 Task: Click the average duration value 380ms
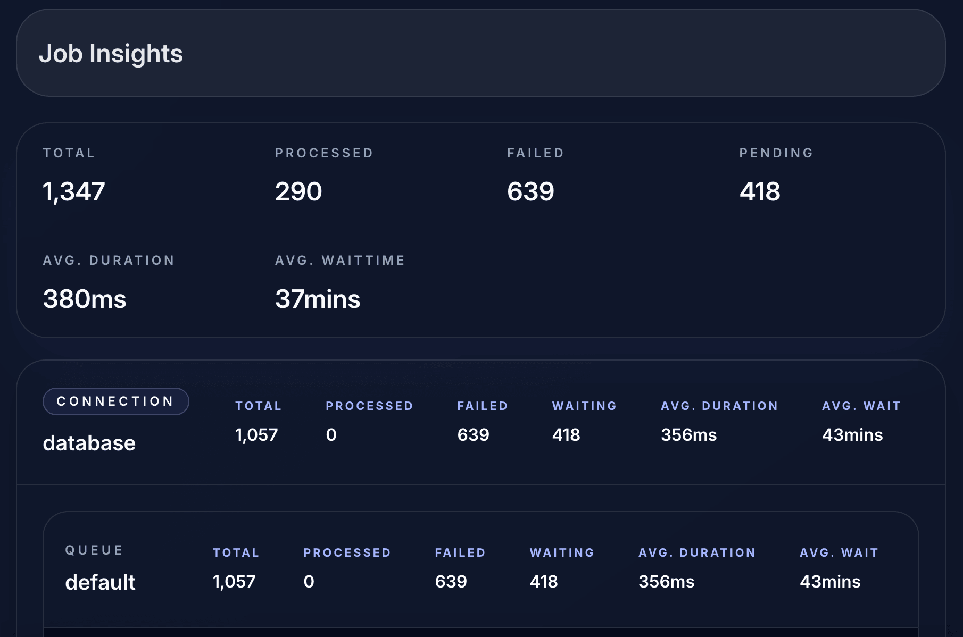(x=85, y=299)
